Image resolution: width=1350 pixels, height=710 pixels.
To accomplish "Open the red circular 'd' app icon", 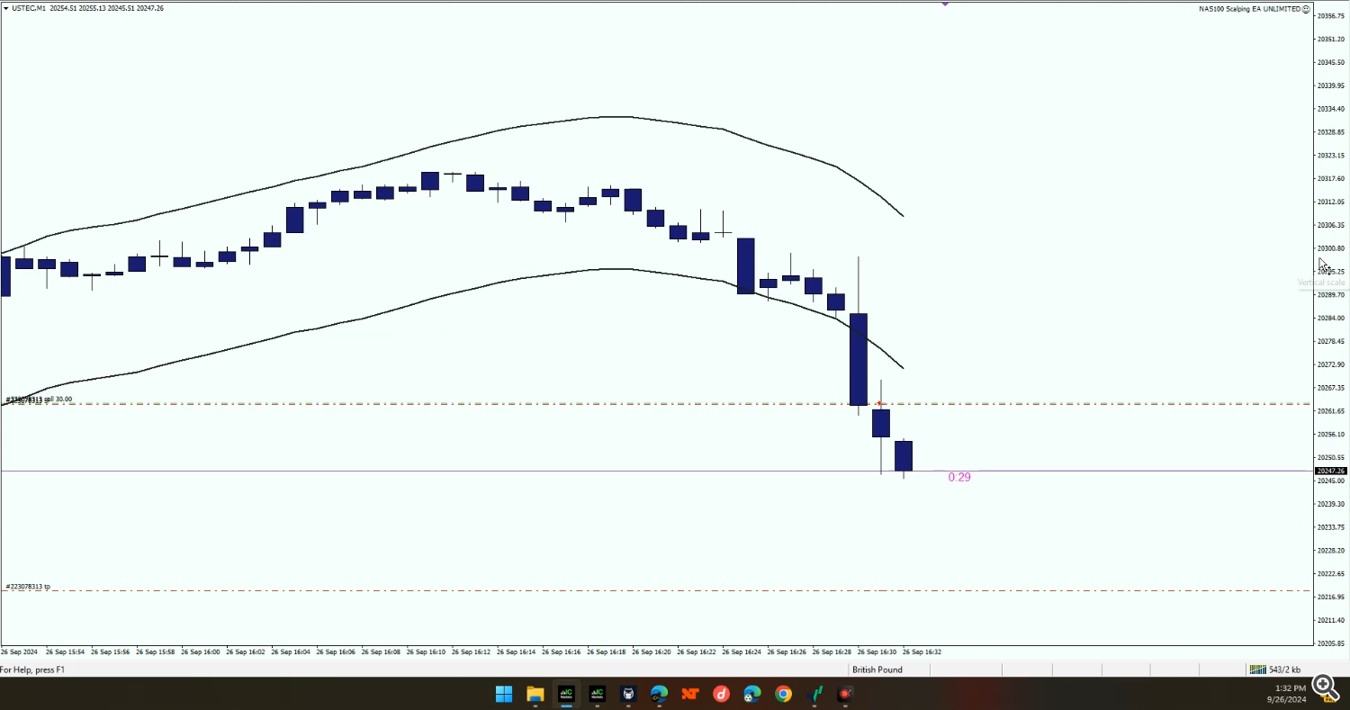I will pos(721,694).
